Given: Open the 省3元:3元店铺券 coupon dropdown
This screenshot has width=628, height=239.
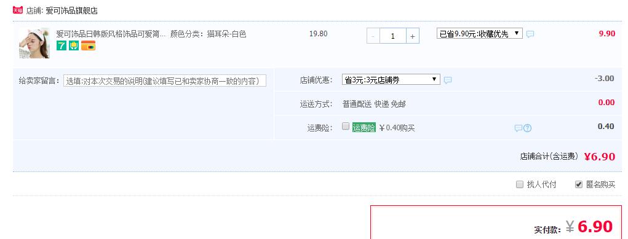Looking at the screenshot, I should pos(391,80).
